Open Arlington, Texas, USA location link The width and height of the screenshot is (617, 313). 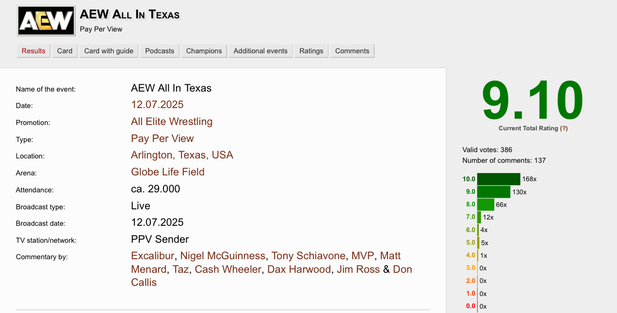coord(182,155)
